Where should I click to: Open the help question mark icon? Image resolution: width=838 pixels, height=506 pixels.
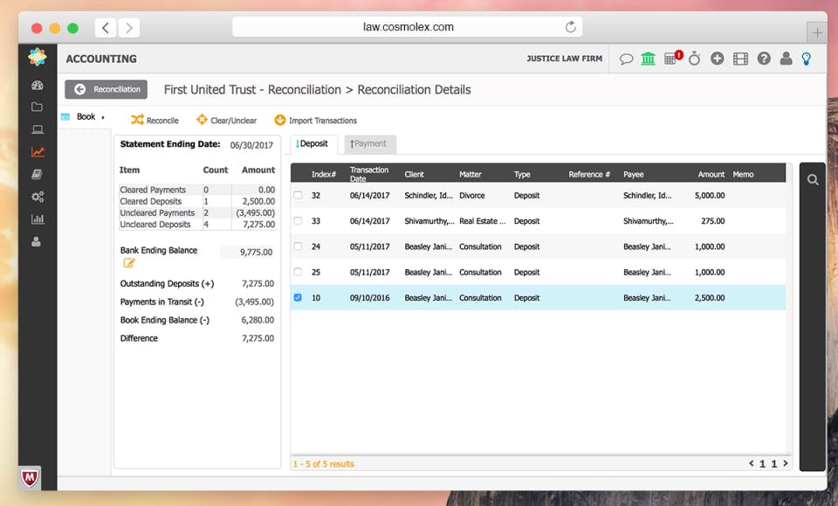pyautogui.click(x=764, y=59)
